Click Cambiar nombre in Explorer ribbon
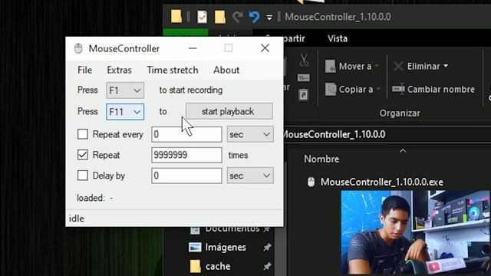Image resolution: width=491 pixels, height=276 pixels. pyautogui.click(x=433, y=89)
